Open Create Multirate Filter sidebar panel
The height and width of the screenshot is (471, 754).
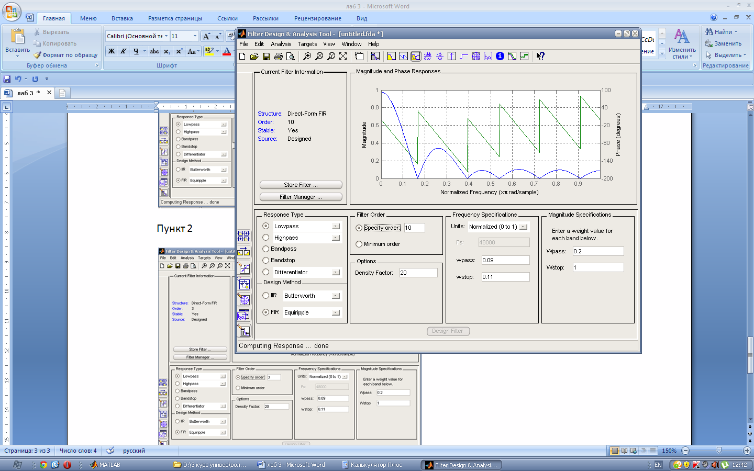(x=243, y=236)
